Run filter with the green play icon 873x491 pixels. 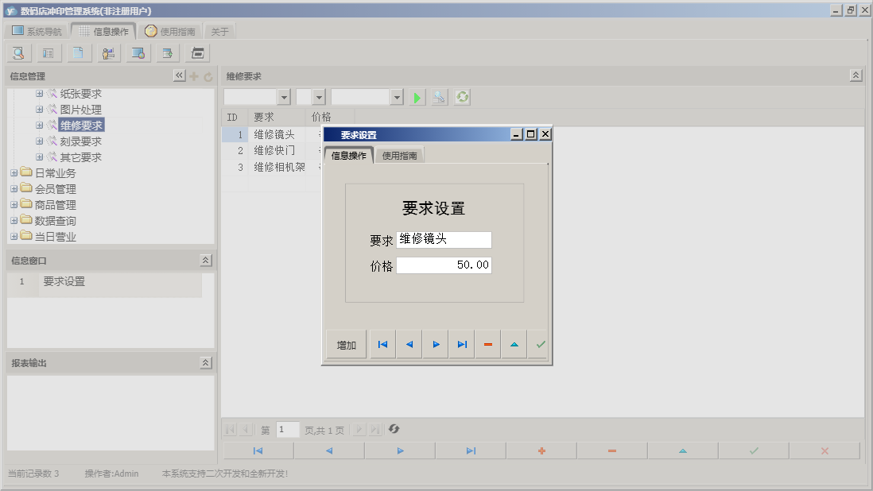(x=417, y=97)
